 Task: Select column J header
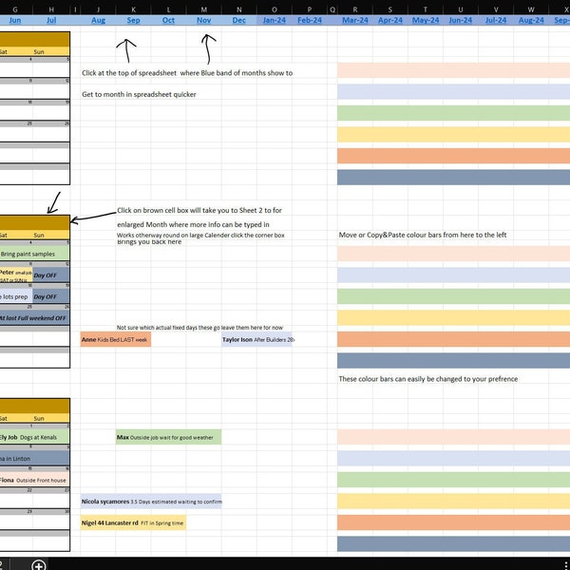pyautogui.click(x=98, y=9)
